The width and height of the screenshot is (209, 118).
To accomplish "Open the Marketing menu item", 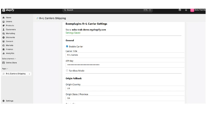I will click(10, 34).
